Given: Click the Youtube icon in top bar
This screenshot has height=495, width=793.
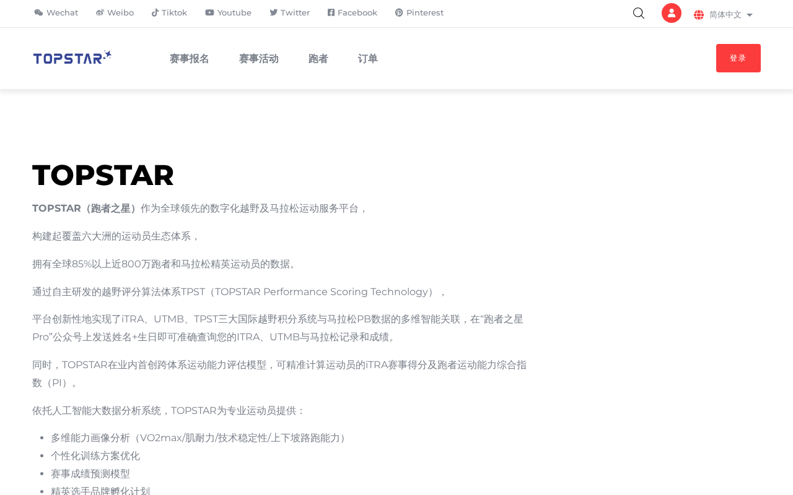Looking at the screenshot, I should 209,13.
